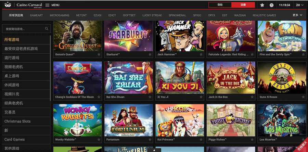This screenshot has height=152, width=308.
Task: Click the Casino Carnaval mask logo
Action: 8,5
